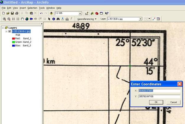
Task: Collapse the Layers tree group
Action: (x=3, y=28)
